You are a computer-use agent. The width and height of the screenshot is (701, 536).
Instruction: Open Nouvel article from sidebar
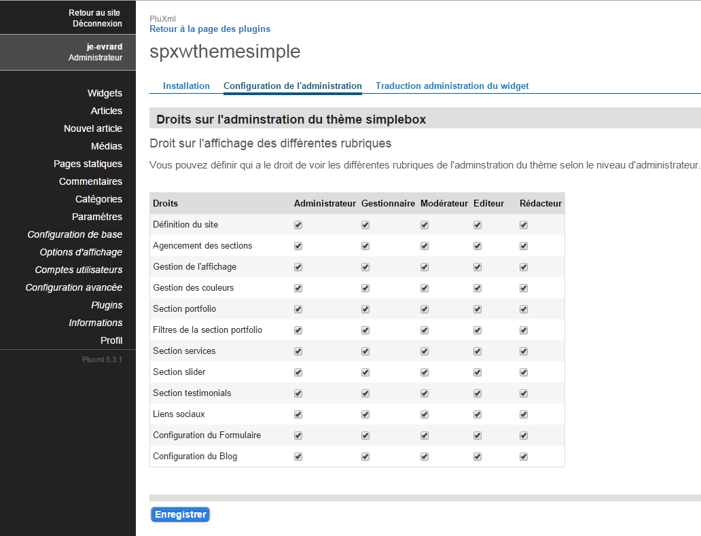point(93,128)
